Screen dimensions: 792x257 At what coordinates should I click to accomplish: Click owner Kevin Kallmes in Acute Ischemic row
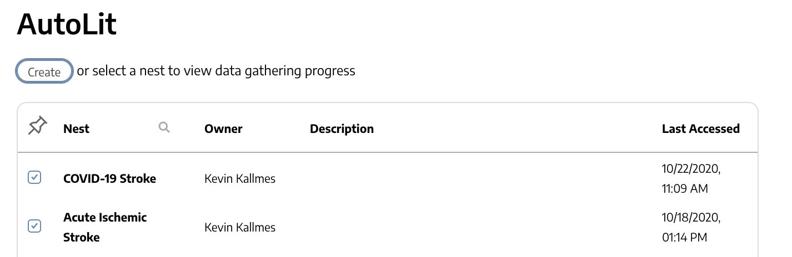tap(240, 227)
